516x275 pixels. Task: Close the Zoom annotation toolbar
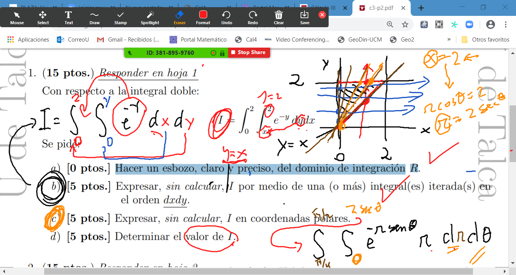point(322,15)
